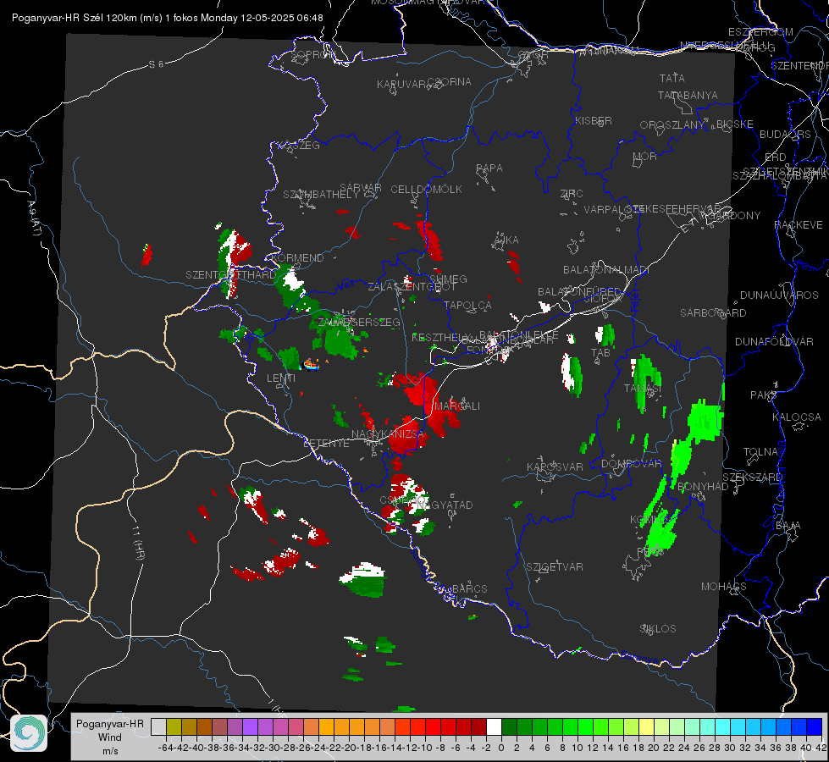Click the 'A 9 (AT)' road label
This screenshot has width=829, height=762.
[34, 218]
